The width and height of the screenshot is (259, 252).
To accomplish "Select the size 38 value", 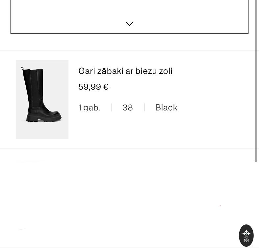I will pos(128,108).
